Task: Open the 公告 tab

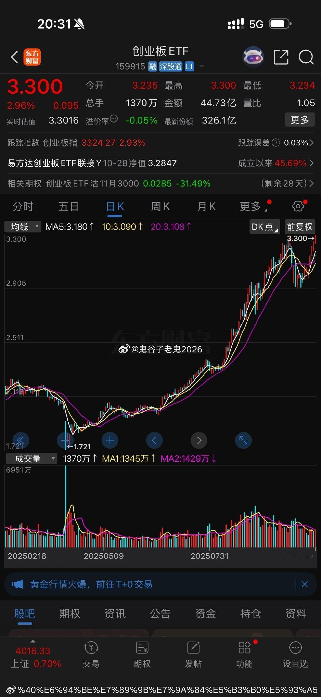Action: [x=160, y=613]
